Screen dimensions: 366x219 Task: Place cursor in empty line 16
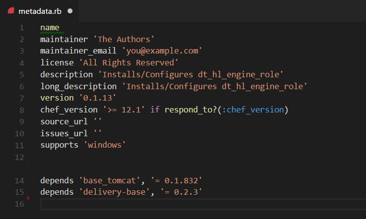203,204
